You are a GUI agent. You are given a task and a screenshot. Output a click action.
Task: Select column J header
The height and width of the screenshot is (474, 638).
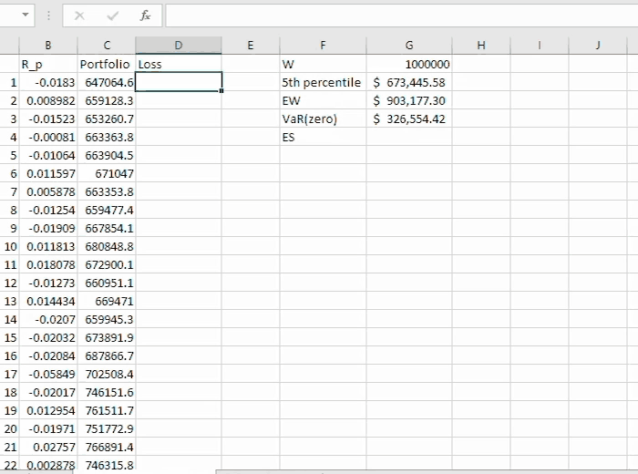[598, 46]
